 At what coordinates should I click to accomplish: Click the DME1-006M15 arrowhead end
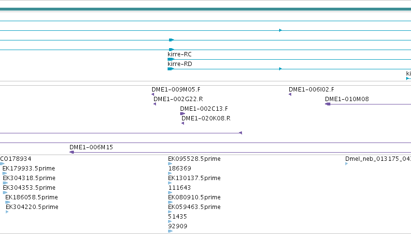71,152
